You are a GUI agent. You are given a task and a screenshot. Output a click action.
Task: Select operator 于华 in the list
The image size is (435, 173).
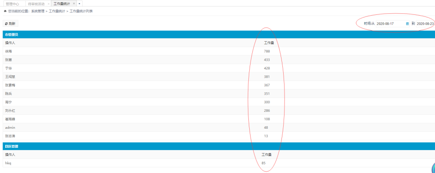coord(8,68)
